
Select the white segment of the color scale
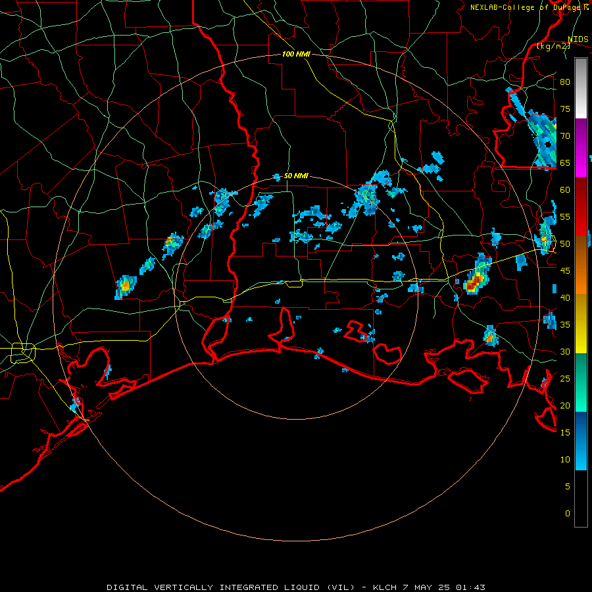pos(581,88)
